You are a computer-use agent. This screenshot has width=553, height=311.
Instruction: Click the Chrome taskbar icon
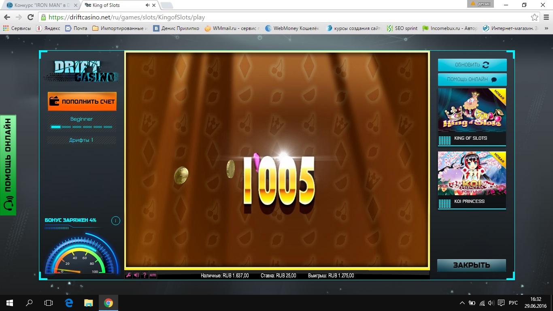point(108,302)
